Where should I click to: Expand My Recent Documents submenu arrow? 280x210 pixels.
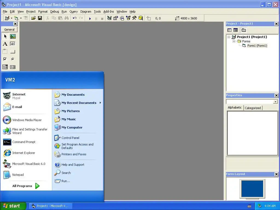(100, 103)
